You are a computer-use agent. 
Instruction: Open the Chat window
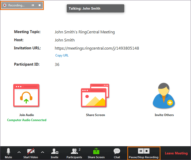coord(117,152)
